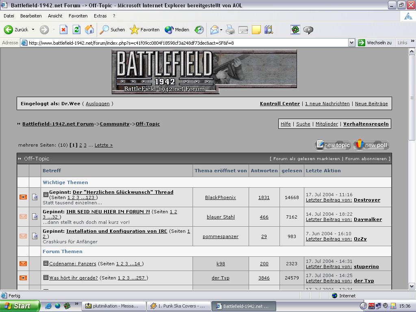Open the Favoriten menu in menu bar
This screenshot has width=416, height=312.
[78, 16]
